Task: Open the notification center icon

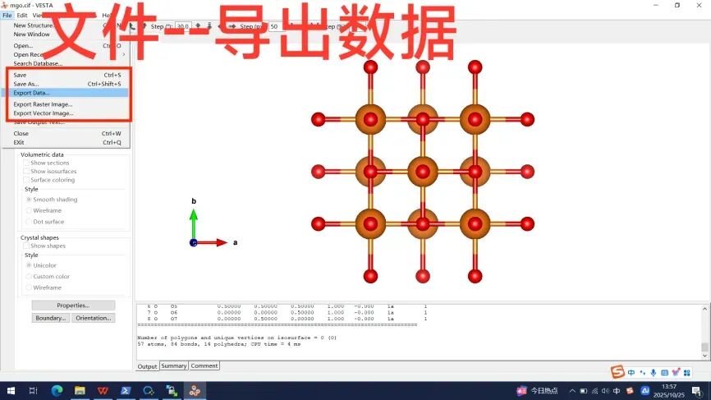Action: point(697,391)
